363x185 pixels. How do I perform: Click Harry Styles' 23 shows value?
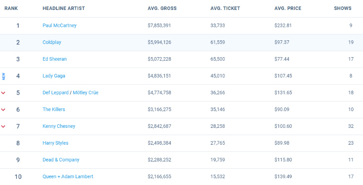tap(351, 143)
